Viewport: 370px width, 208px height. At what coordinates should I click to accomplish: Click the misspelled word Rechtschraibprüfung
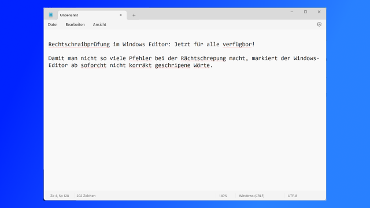(79, 44)
